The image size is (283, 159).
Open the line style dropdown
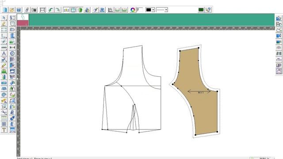tap(162, 10)
